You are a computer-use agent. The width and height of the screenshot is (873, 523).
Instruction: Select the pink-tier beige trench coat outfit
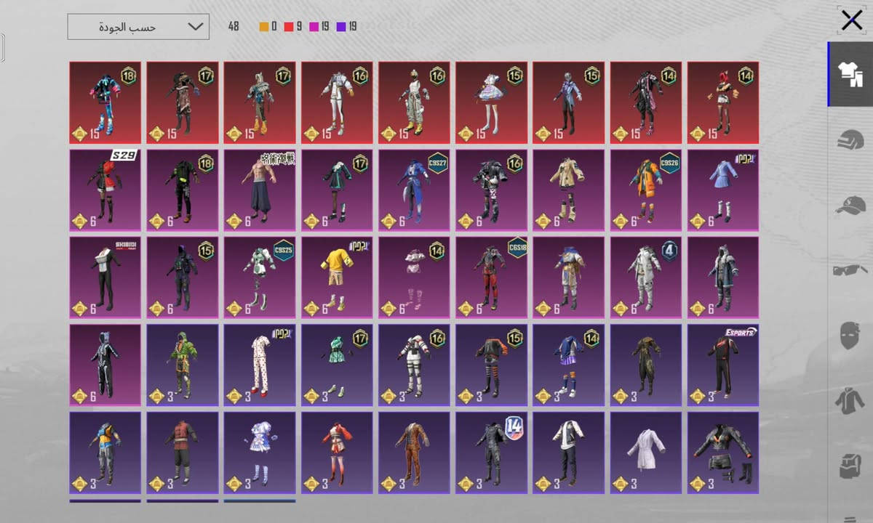click(568, 190)
